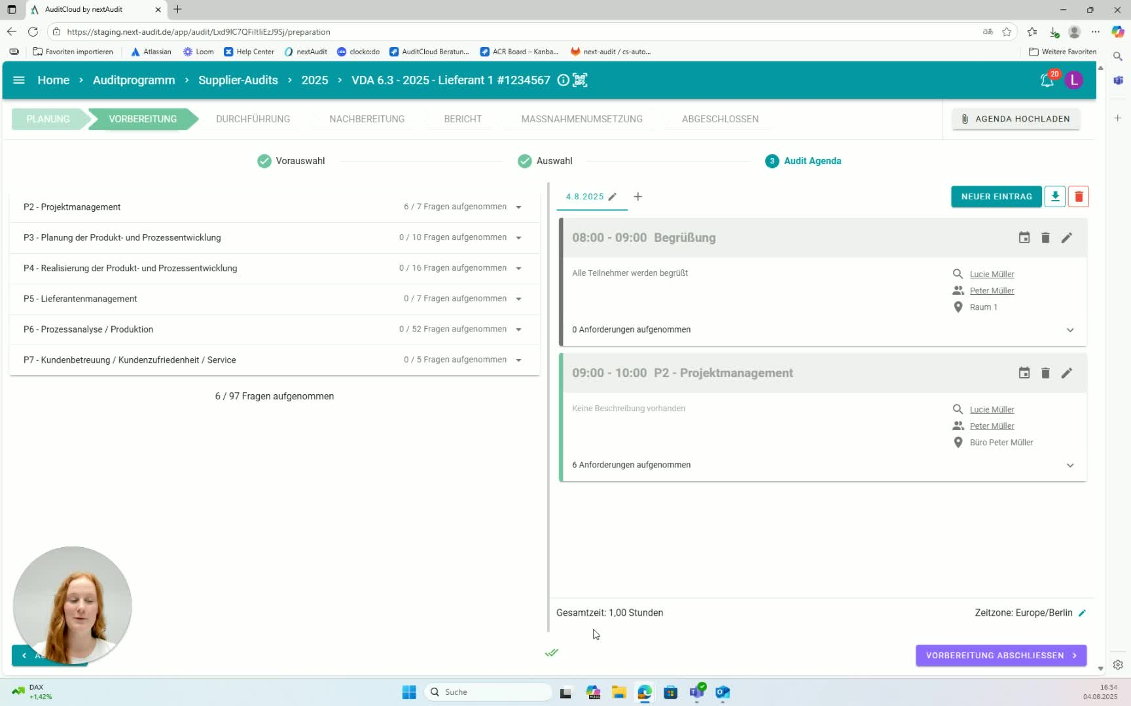Click the Neuer Eintrag button
Viewport: 1131px width, 706px height.
coord(996,197)
